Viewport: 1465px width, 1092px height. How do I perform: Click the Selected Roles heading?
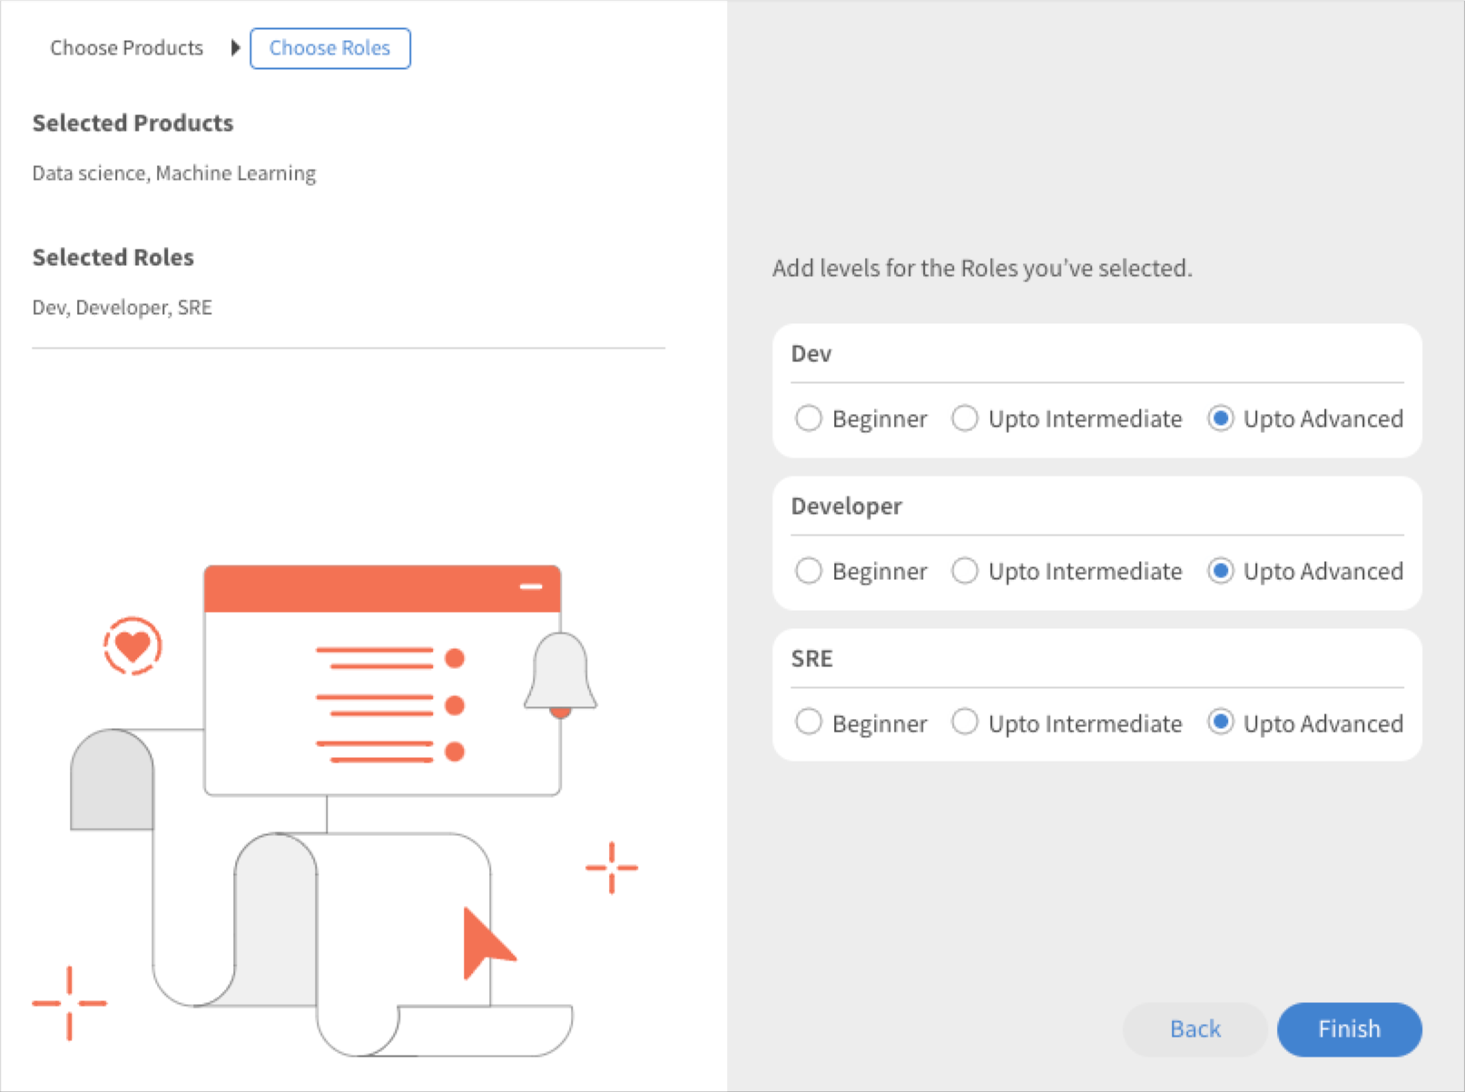point(113,257)
